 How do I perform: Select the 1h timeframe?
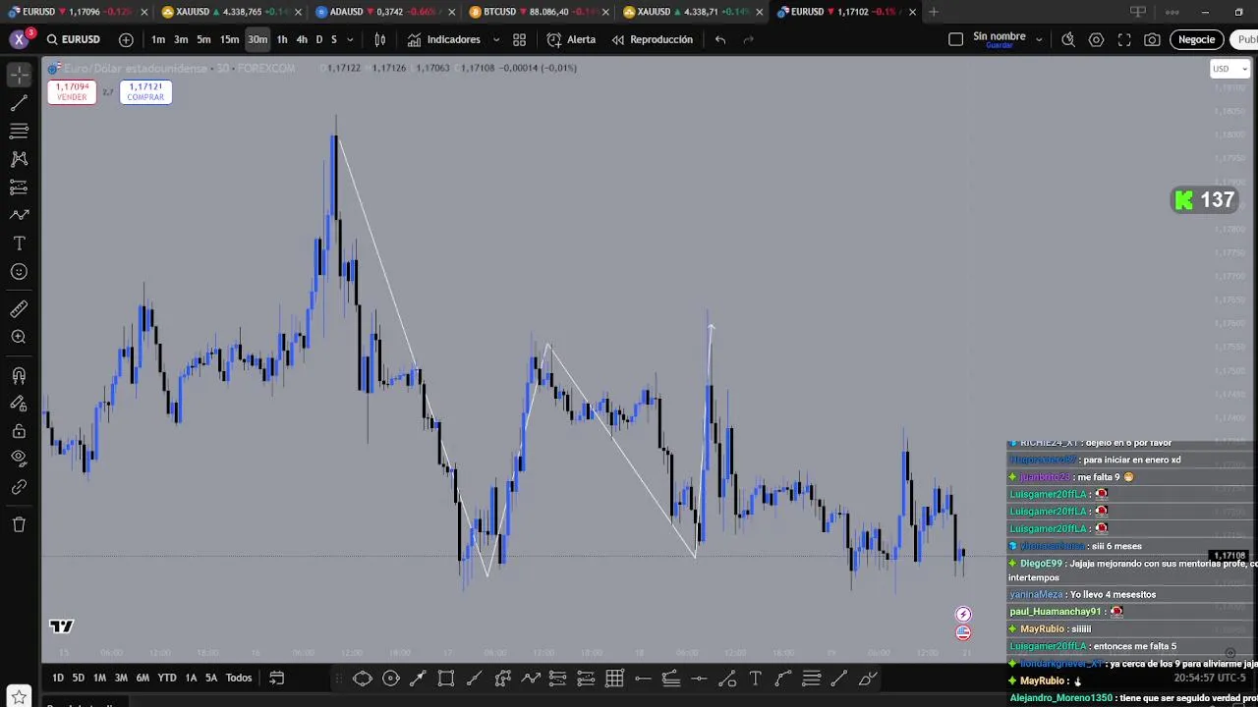point(282,39)
